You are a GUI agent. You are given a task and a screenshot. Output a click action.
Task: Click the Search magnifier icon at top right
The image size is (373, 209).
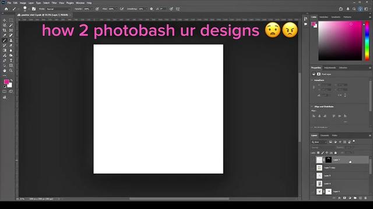pos(354,9)
